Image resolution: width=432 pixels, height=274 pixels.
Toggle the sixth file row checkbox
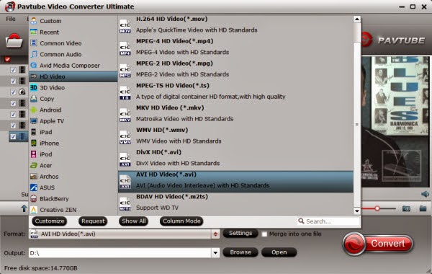(13, 125)
